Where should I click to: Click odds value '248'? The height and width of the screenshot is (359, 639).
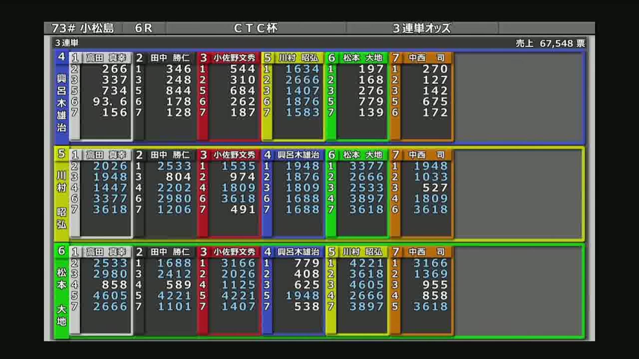pos(179,80)
